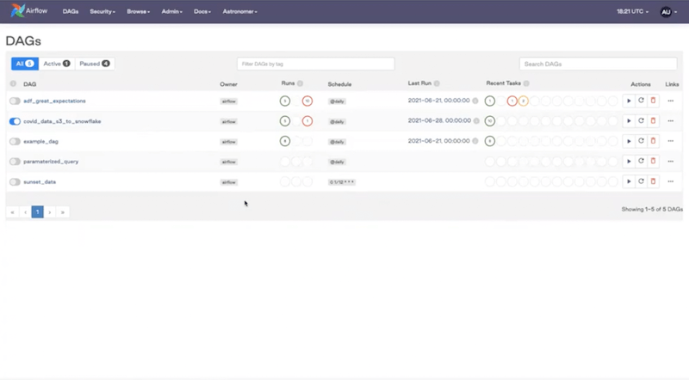Pause the covid_data_s3_to_snowflake DAG toggle

click(15, 121)
